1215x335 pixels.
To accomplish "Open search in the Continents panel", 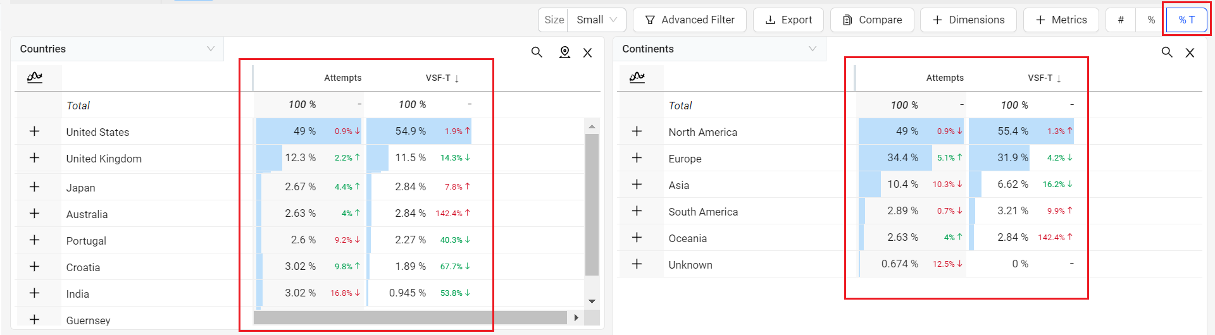I will 1167,52.
